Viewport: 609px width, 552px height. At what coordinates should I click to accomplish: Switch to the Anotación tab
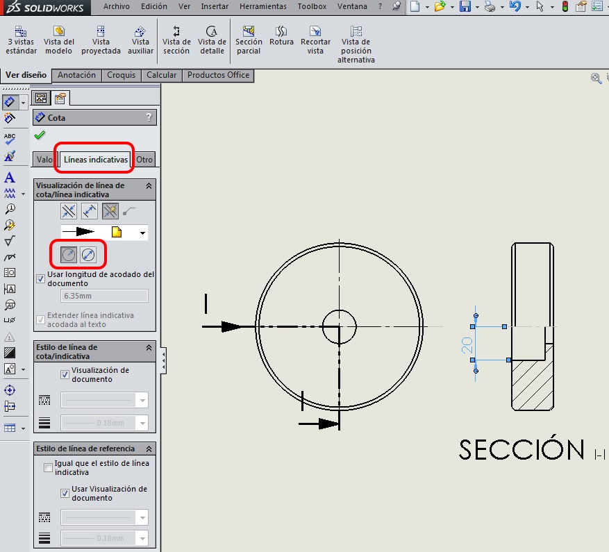pyautogui.click(x=76, y=75)
